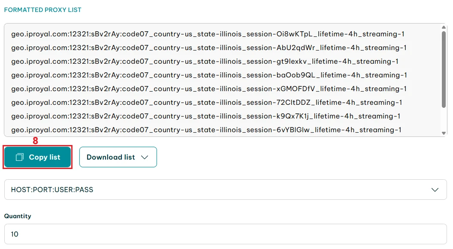The height and width of the screenshot is (249, 453).
Task: Select the proxy line with session gt9lexkv
Action: (205, 62)
